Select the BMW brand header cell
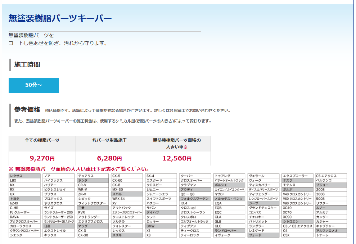The image size is (356, 244). (x=161, y=226)
